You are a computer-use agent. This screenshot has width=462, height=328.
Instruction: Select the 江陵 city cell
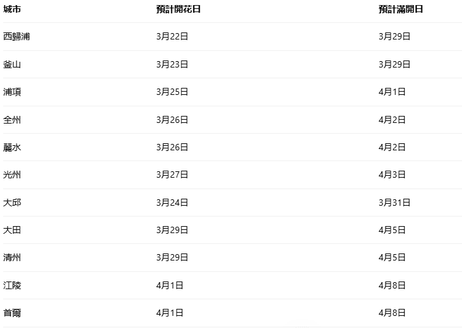(12, 285)
